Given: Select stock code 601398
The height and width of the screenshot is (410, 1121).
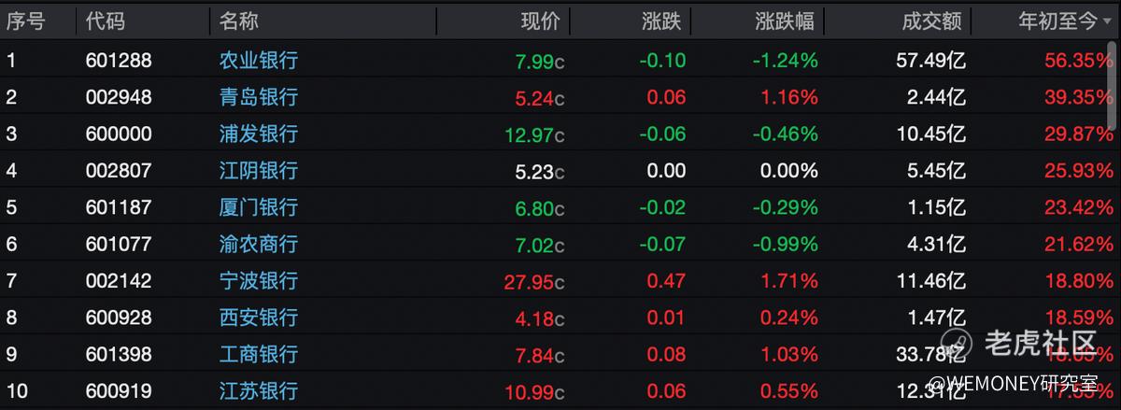Looking at the screenshot, I should pos(119,354).
